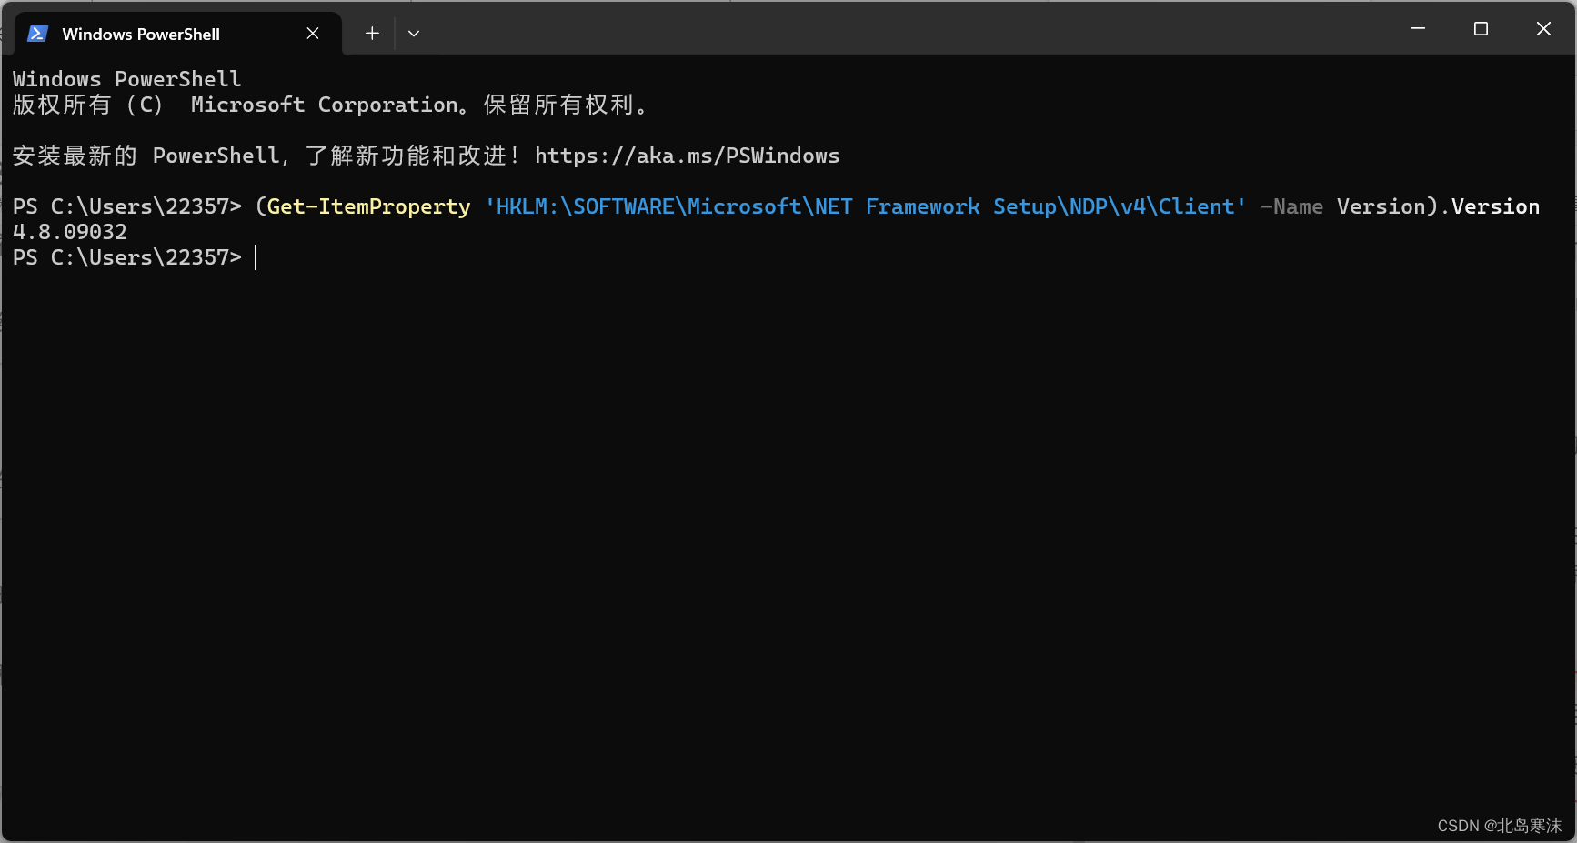Close the terminal window

point(1543,29)
